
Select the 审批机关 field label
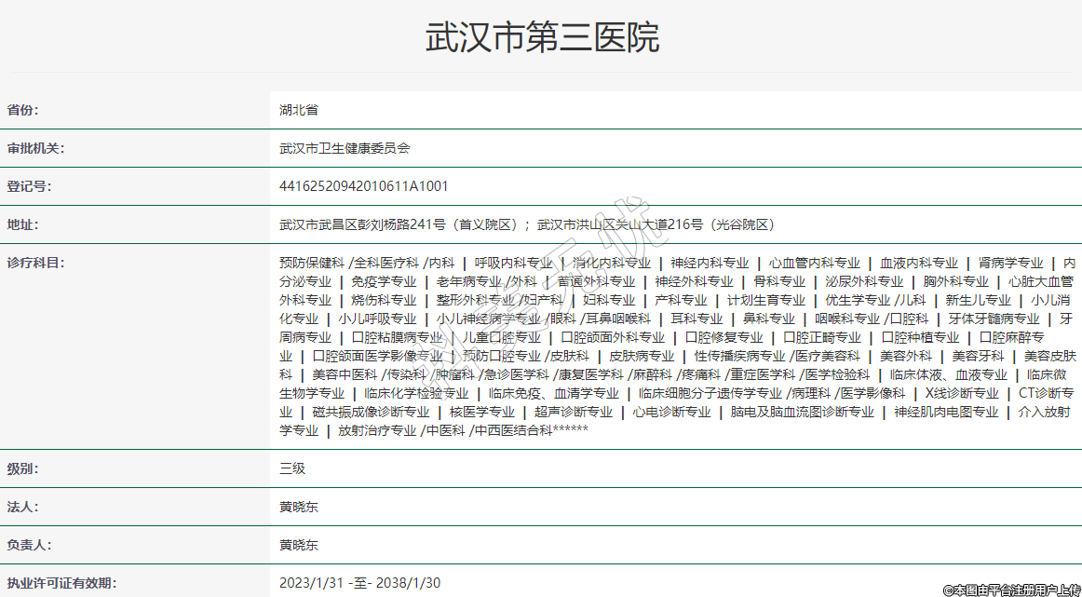tap(35, 148)
